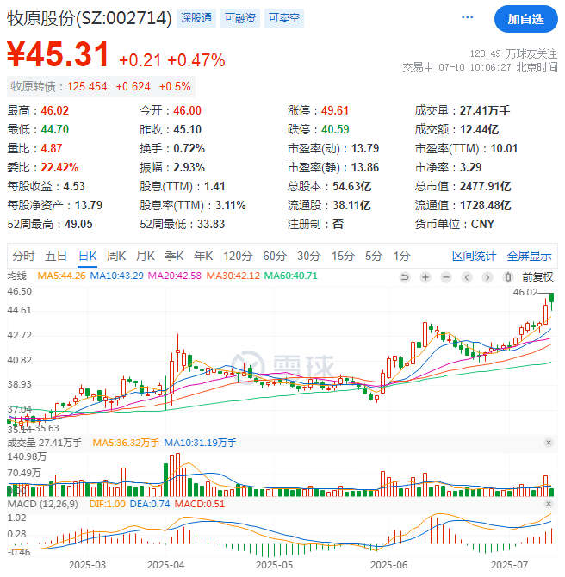Open the 前复权 adjustment dropdown
The width and height of the screenshot is (565, 577).
click(x=537, y=277)
